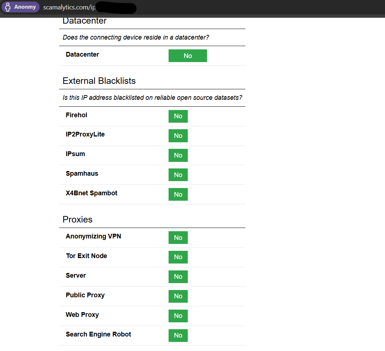
Task: Select the Web Proxy 'No' badge
Action: (x=178, y=316)
